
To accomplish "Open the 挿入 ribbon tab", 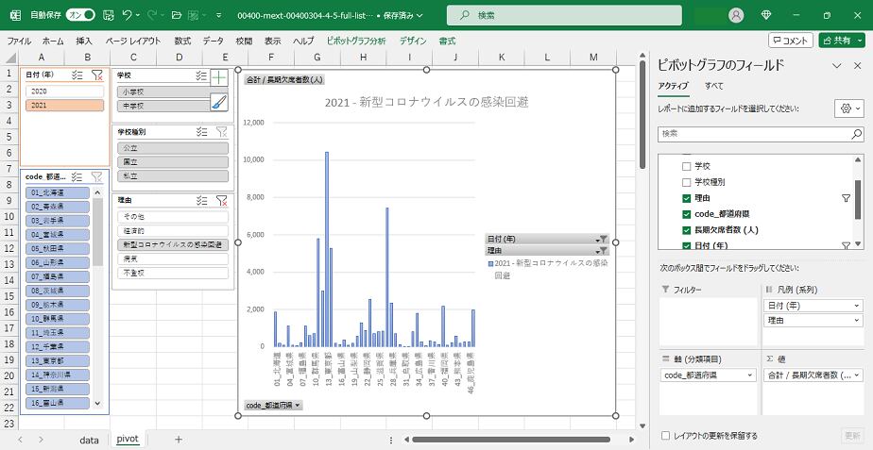I will point(84,42).
